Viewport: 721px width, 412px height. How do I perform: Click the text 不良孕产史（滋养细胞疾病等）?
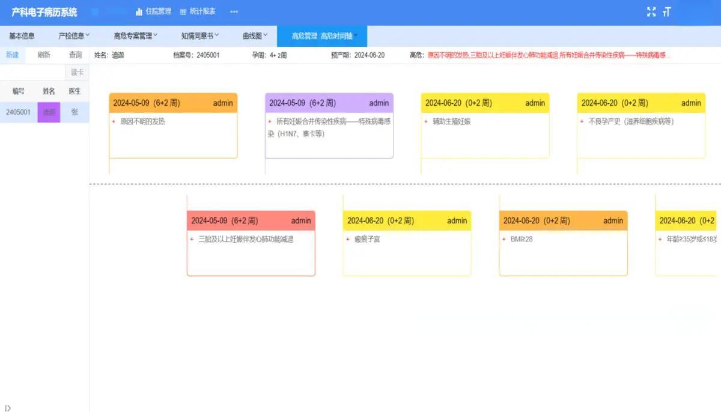pos(631,121)
